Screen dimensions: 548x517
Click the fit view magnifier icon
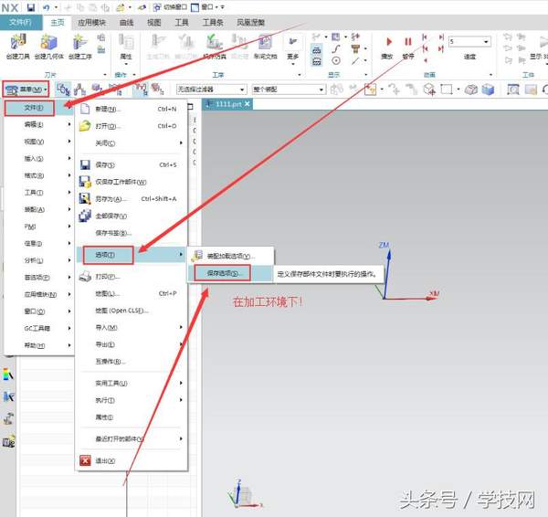tap(513, 90)
